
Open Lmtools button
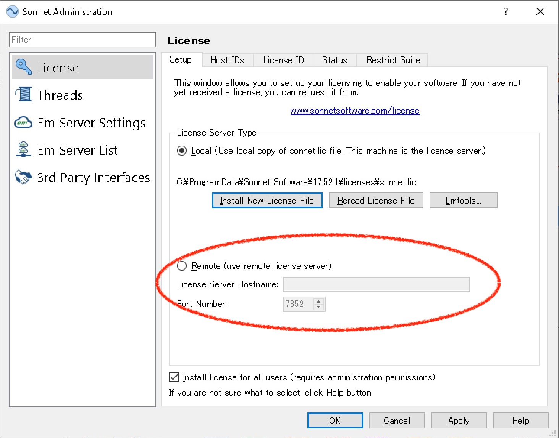click(x=463, y=200)
